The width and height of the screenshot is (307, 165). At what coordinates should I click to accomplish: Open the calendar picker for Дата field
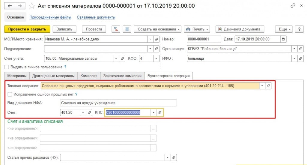(x=283, y=39)
